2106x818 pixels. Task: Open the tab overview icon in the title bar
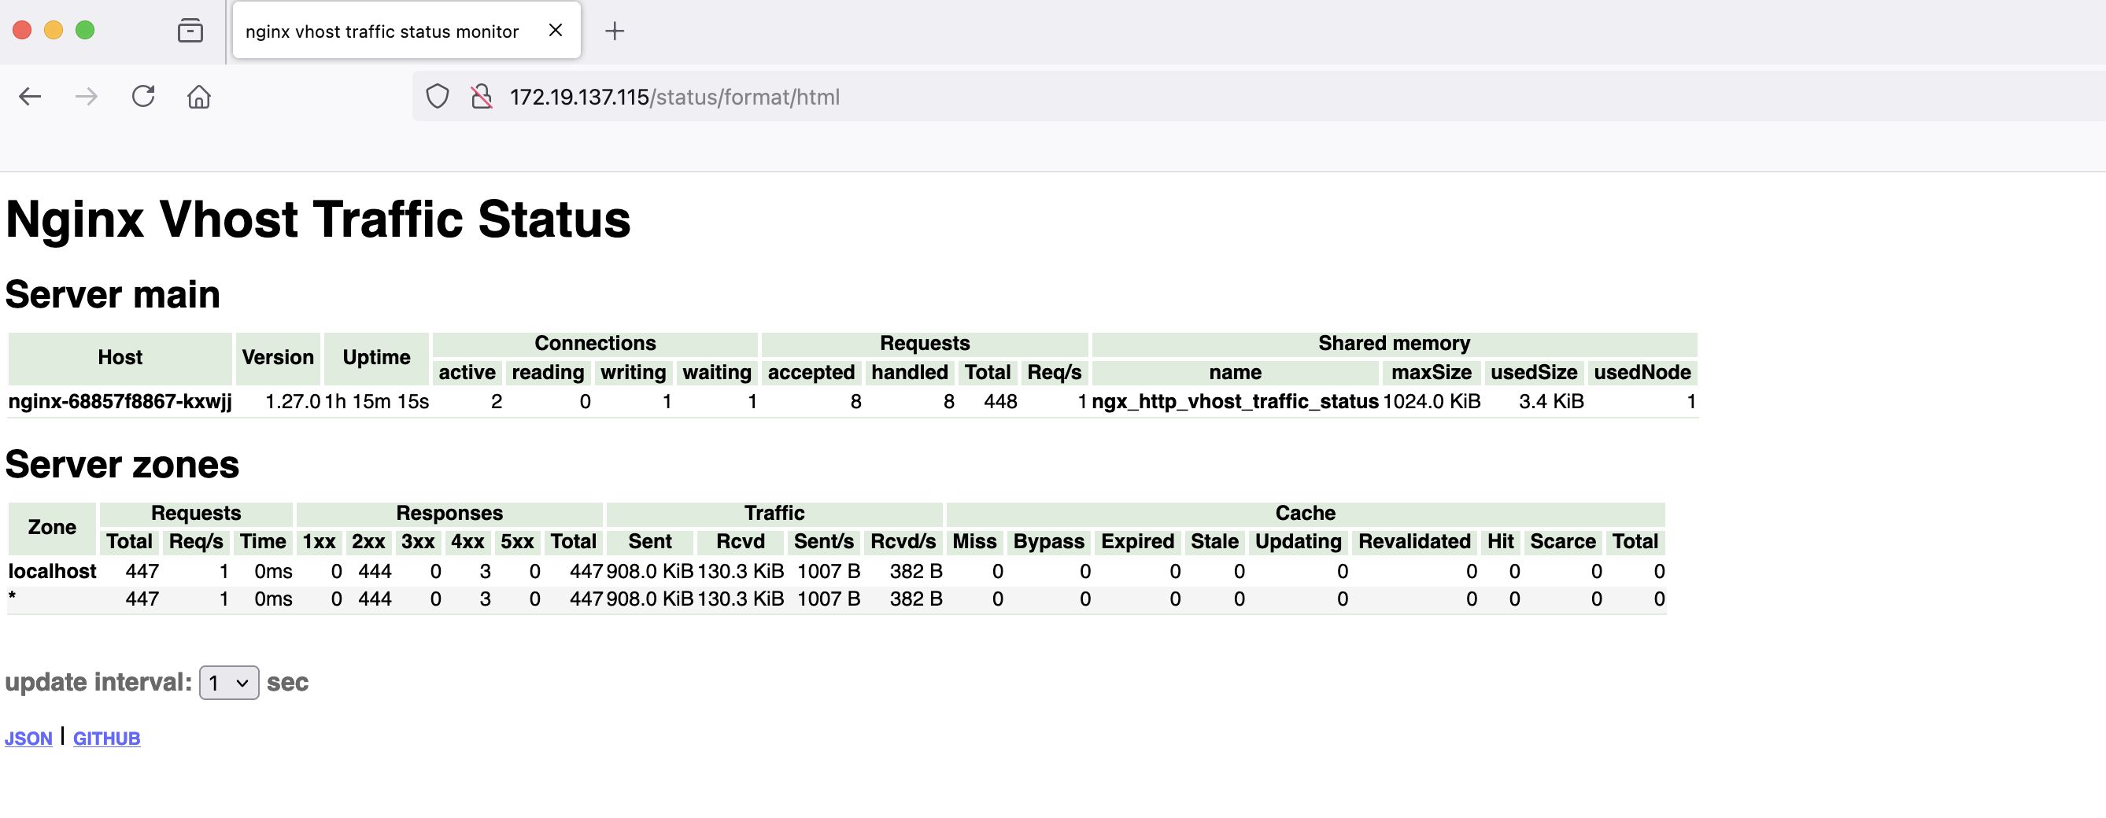(190, 31)
